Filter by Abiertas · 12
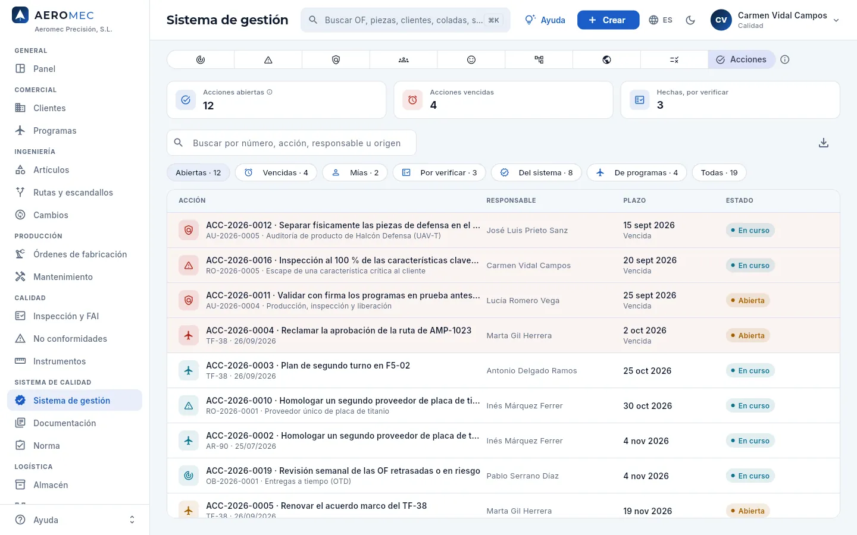Screen dimensions: 857x535 tap(198, 172)
